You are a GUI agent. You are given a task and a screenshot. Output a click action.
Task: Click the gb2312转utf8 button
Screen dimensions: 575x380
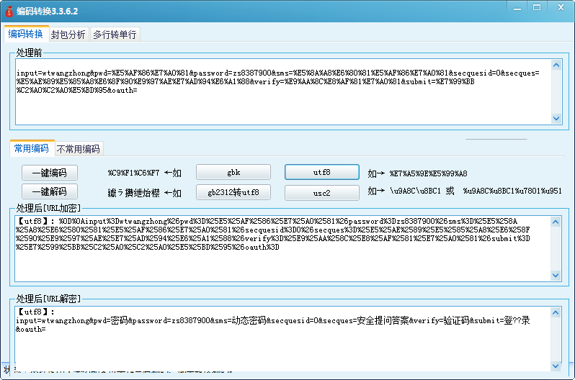pos(233,193)
